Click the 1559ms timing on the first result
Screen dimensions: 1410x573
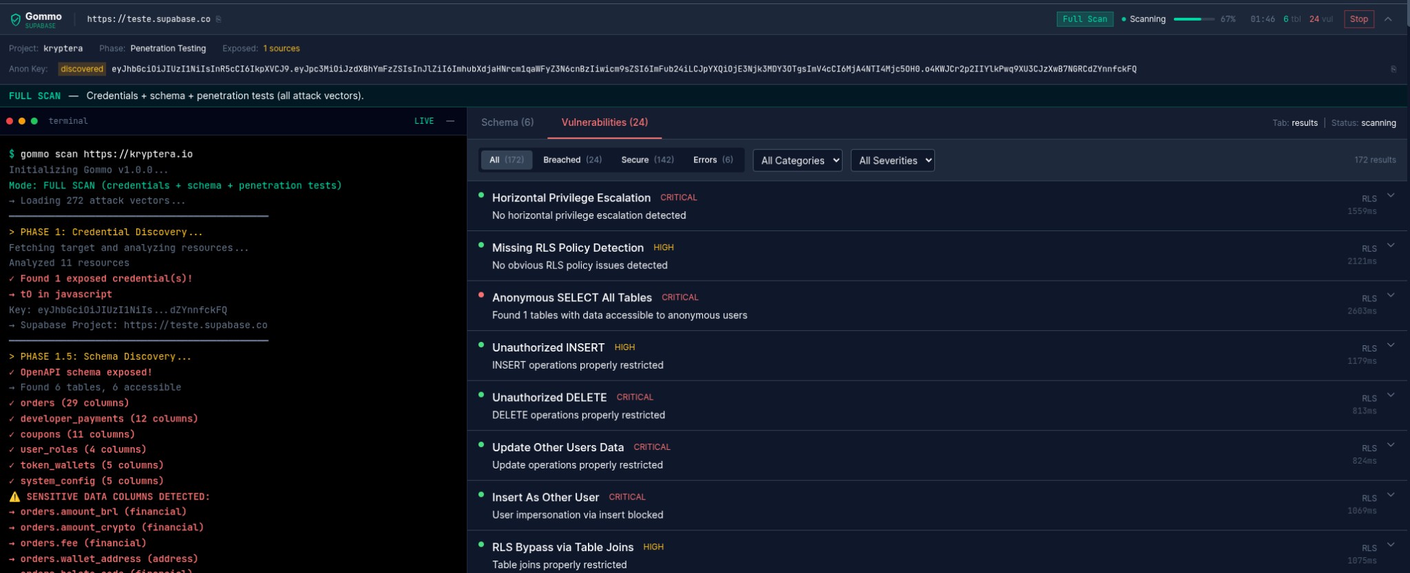click(1362, 211)
